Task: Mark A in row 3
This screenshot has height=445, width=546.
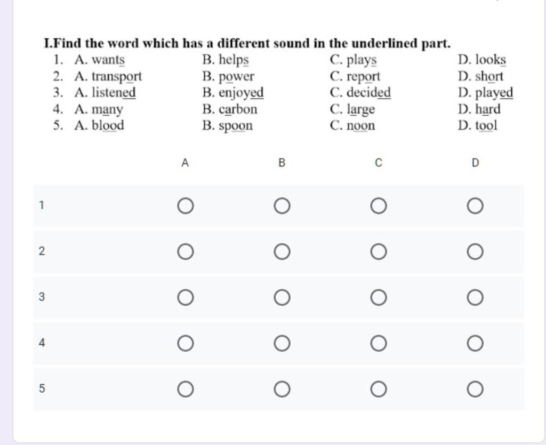Action: pos(185,298)
